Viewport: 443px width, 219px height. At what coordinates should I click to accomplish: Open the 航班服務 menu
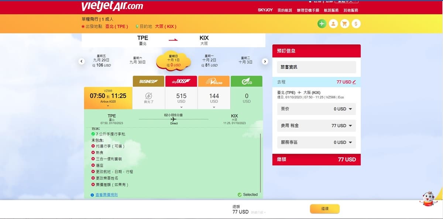(331, 10)
